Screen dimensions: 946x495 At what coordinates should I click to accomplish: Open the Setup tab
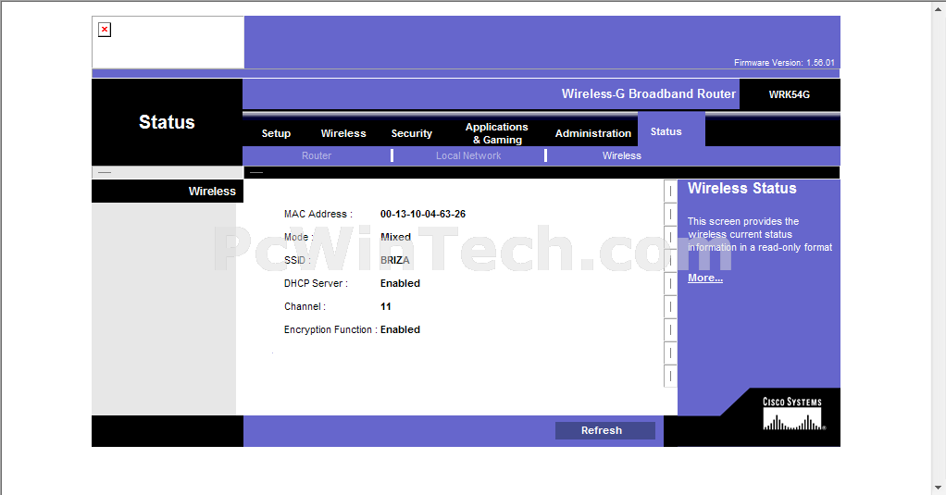276,133
